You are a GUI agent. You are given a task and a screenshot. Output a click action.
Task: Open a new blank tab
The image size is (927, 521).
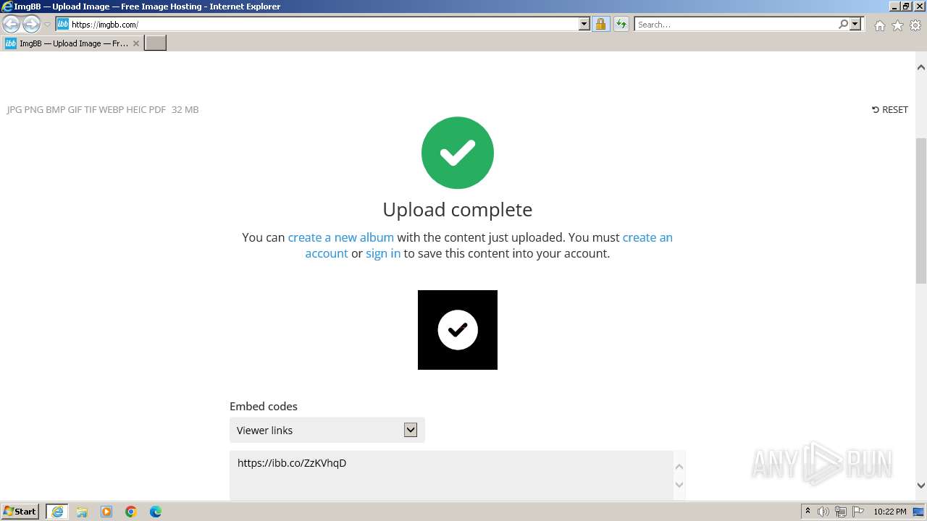point(156,43)
